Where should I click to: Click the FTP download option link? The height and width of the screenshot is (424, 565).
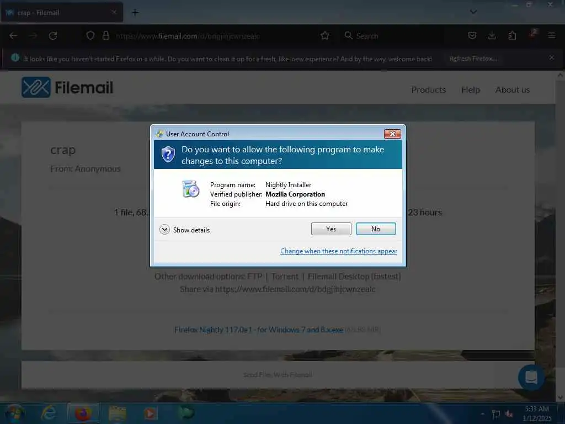tap(255, 277)
